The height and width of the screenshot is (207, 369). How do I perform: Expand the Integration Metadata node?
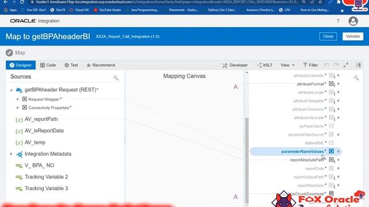(x=11, y=154)
